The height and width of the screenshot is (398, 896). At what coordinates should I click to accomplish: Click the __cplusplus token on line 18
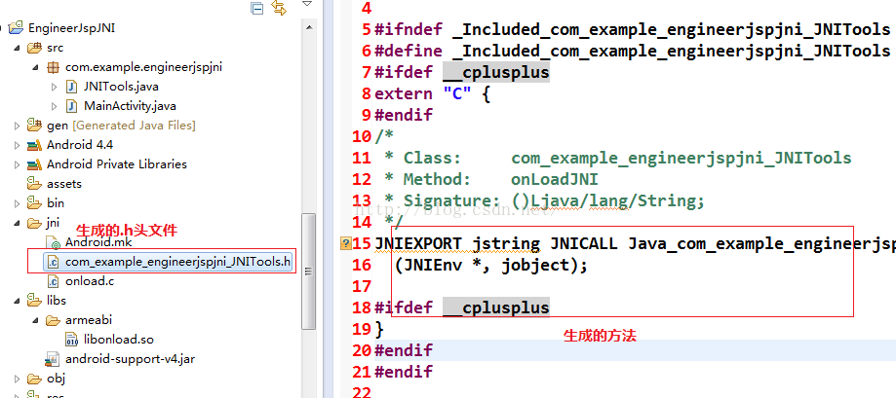tap(496, 308)
